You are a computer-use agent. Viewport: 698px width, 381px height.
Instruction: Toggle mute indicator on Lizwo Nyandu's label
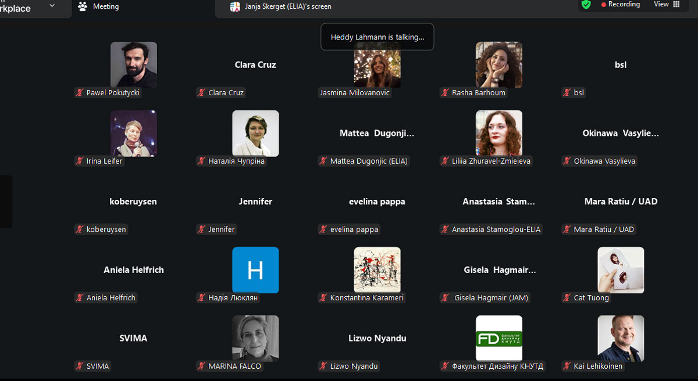[323, 366]
